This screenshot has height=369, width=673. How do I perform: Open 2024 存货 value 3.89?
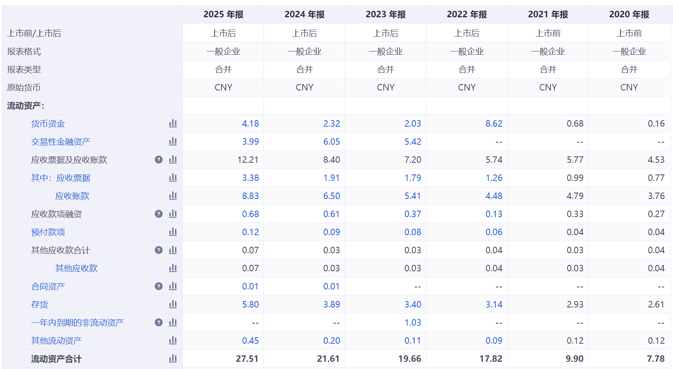click(331, 305)
